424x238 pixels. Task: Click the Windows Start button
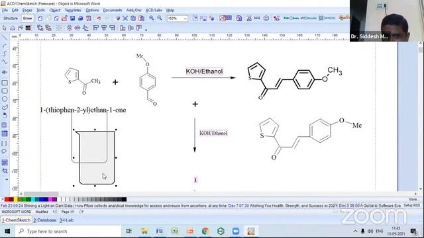click(7, 231)
